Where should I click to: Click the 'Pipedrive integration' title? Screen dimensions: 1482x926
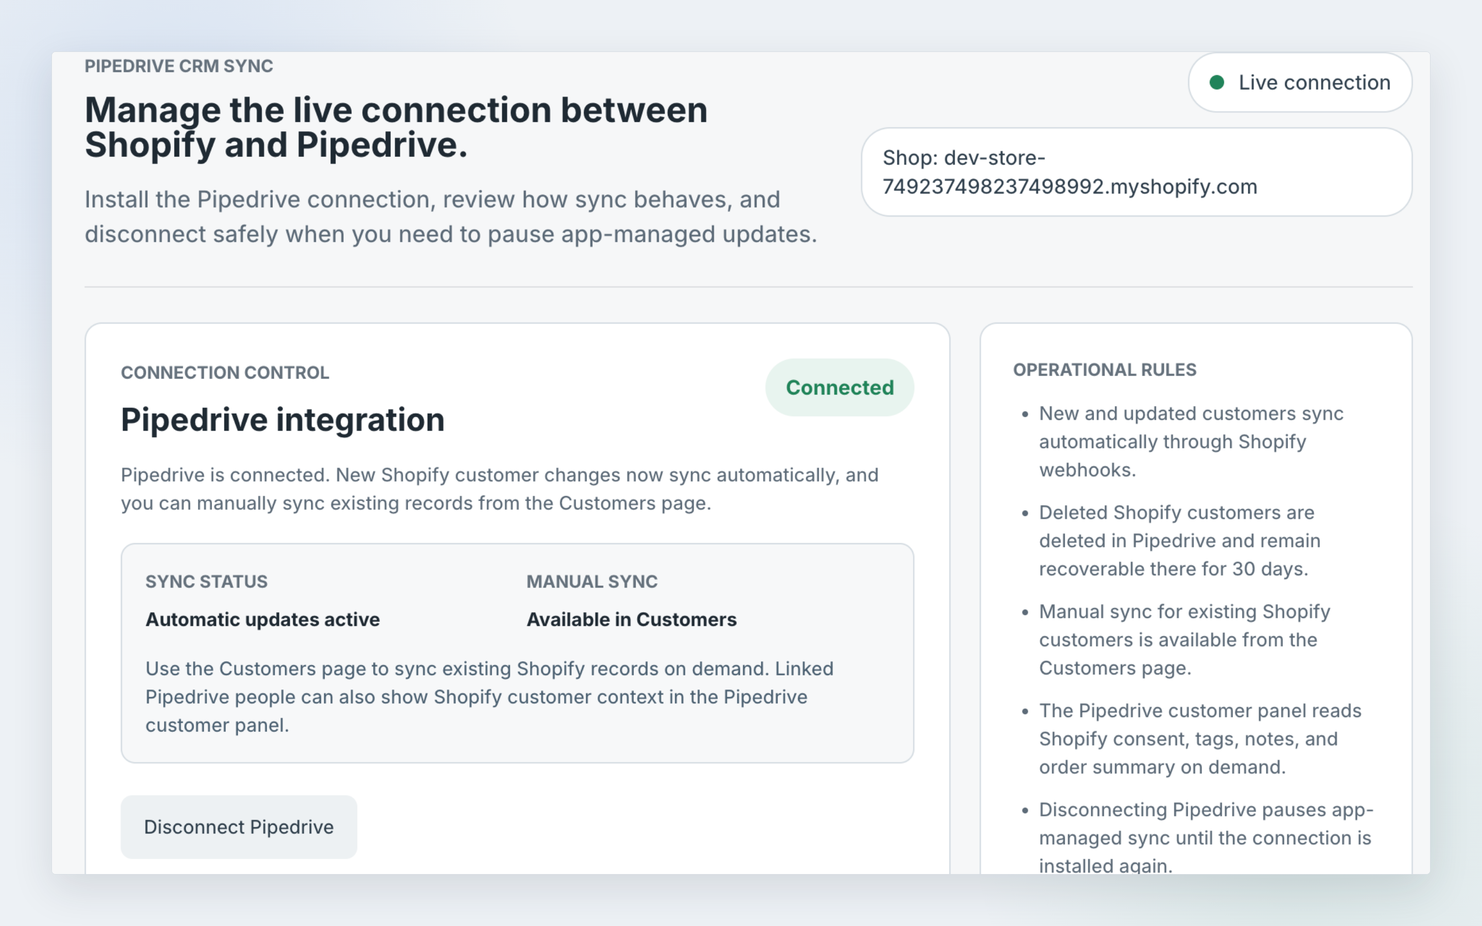pyautogui.click(x=283, y=420)
